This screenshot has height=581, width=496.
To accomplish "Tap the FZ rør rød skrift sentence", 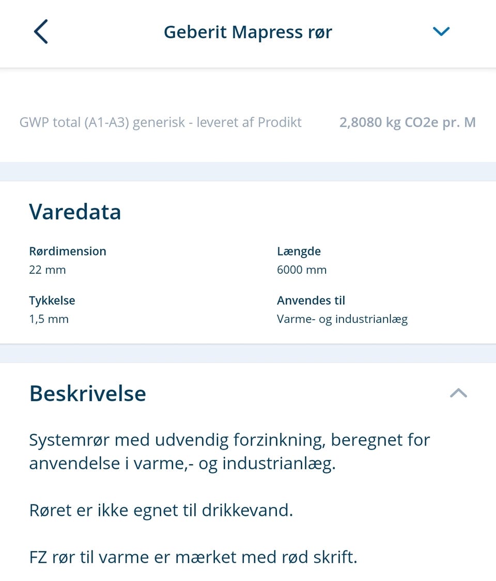I will pos(193,557).
